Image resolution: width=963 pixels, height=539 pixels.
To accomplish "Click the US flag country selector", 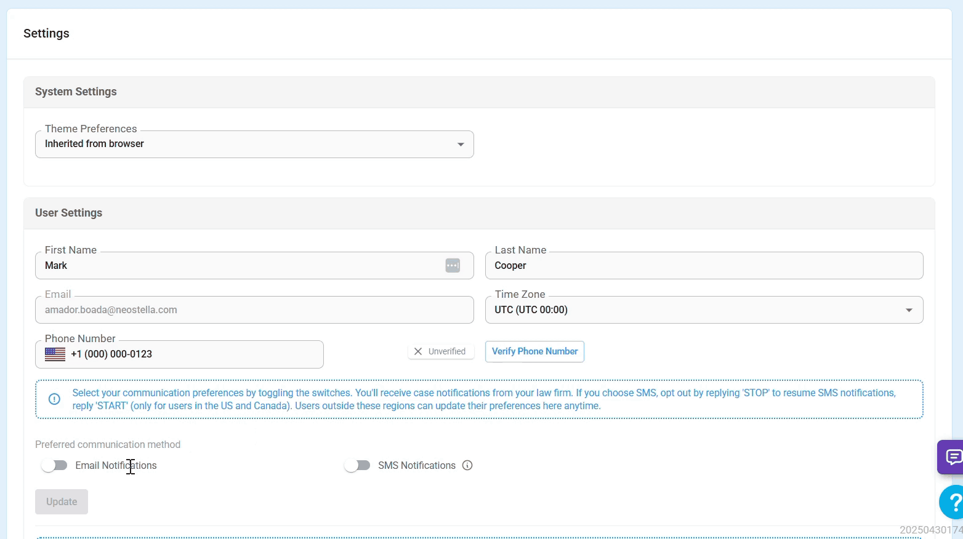I will click(55, 354).
